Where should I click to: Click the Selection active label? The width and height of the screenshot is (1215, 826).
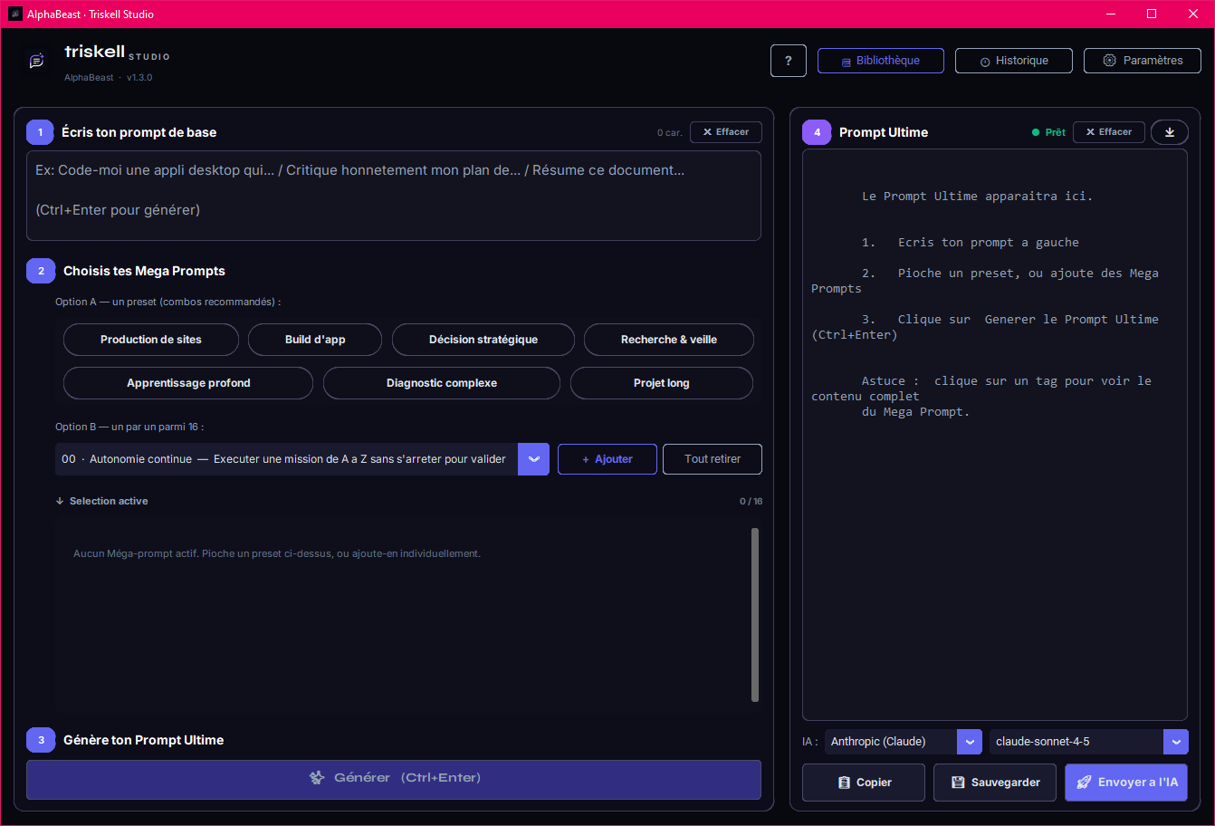109,501
